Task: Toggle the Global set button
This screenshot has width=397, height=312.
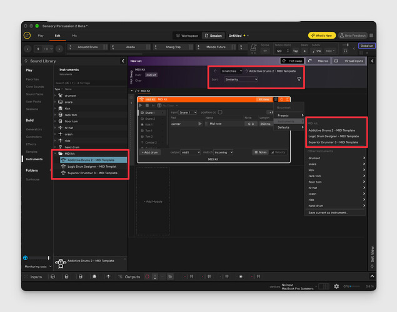Action: (x=366, y=46)
